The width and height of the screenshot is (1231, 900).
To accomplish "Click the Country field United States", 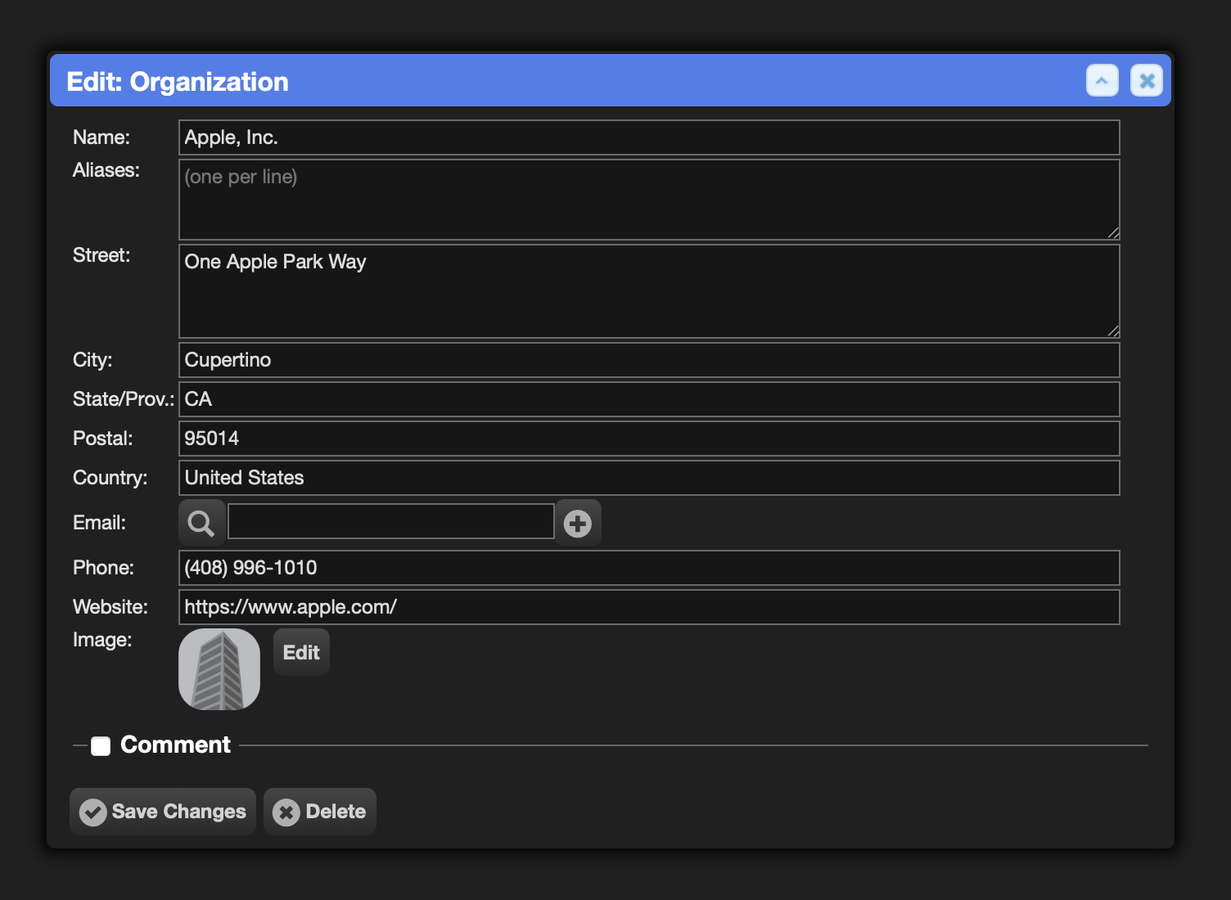I will click(x=649, y=478).
